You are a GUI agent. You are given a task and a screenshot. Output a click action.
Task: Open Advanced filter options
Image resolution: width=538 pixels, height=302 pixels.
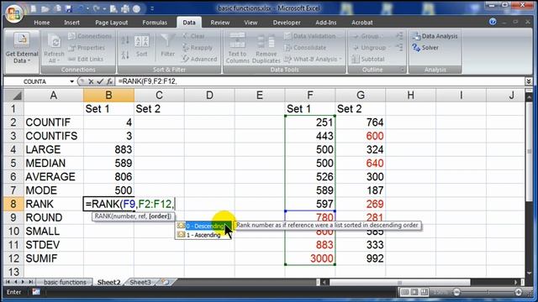(x=200, y=59)
